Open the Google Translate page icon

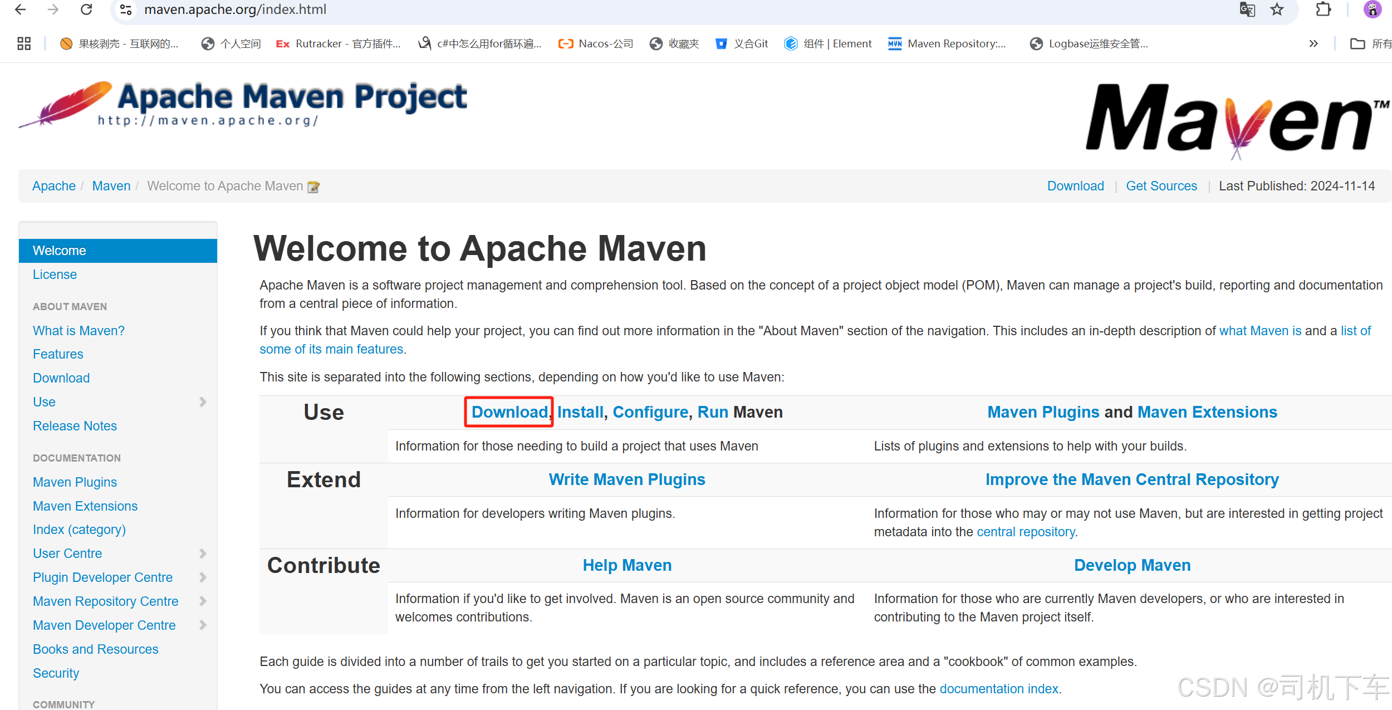click(x=1247, y=9)
